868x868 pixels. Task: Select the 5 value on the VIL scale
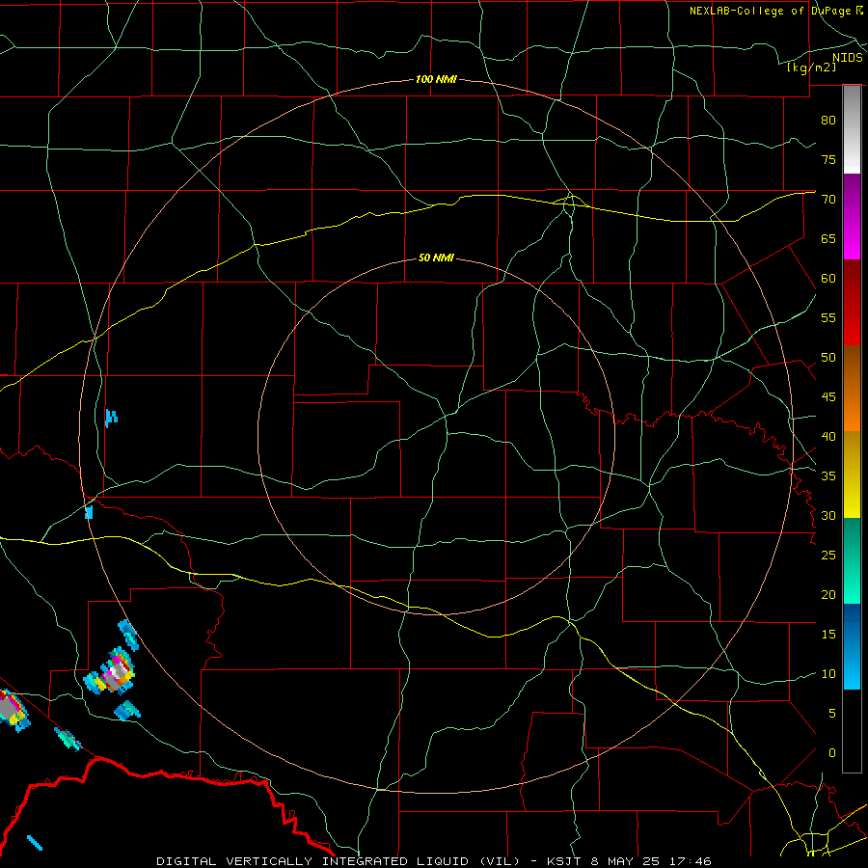point(832,714)
